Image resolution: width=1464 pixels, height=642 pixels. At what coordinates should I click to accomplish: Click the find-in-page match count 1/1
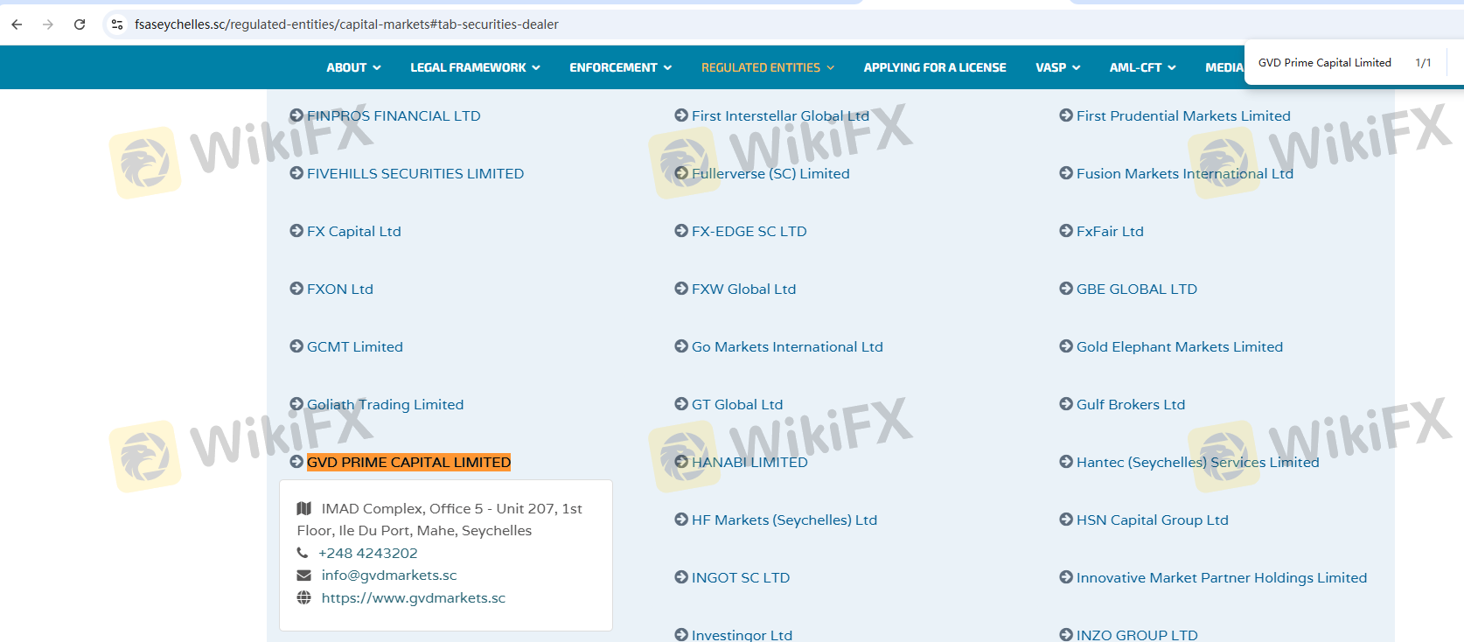(x=1423, y=63)
